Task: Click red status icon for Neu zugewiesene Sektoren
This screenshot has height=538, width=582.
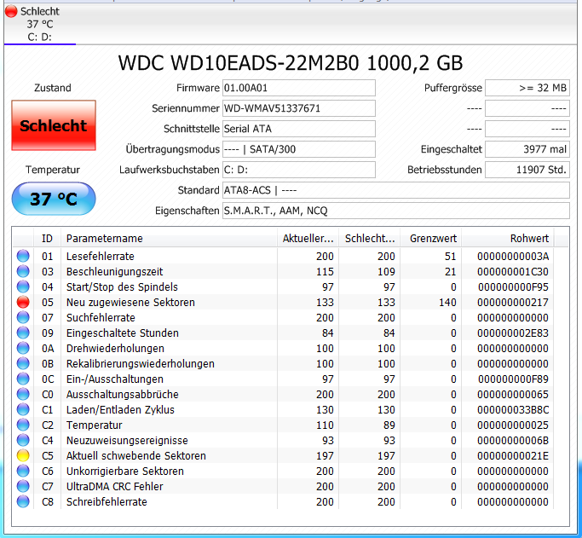Action: pos(23,302)
